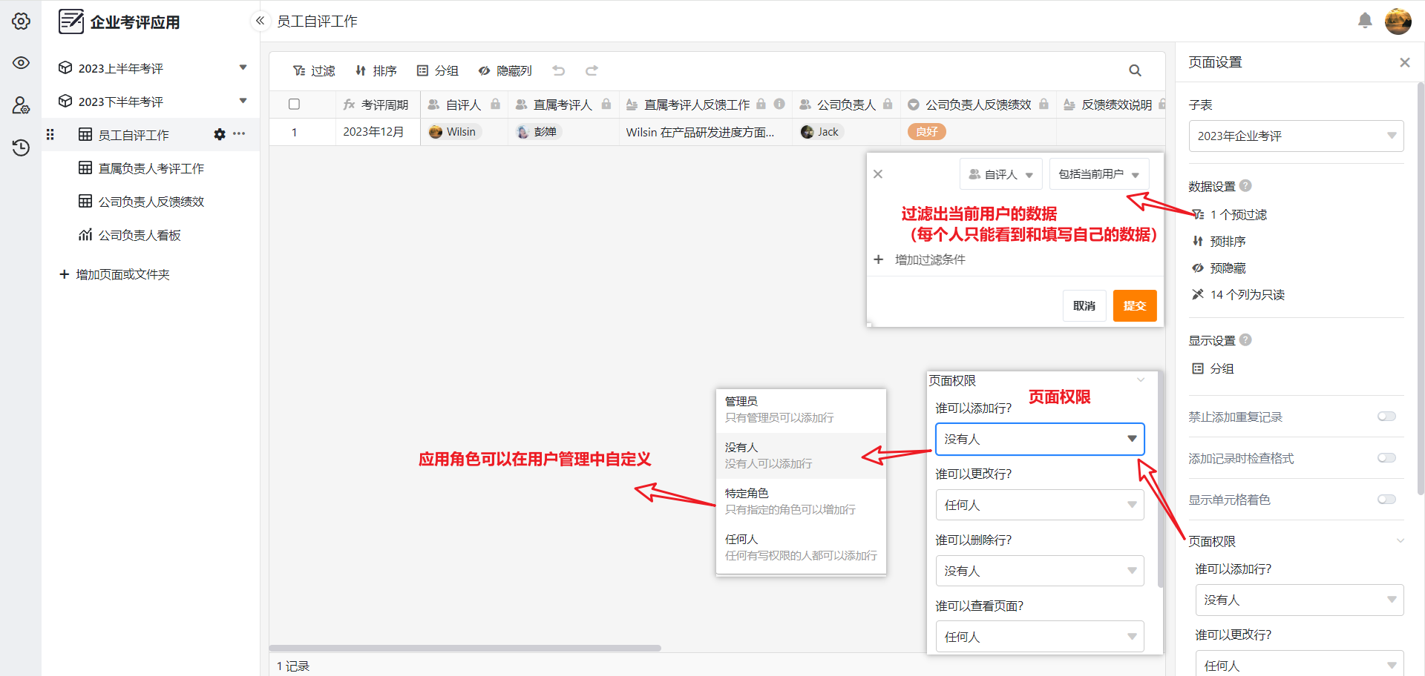Click the undo arrow in table toolbar

559,70
